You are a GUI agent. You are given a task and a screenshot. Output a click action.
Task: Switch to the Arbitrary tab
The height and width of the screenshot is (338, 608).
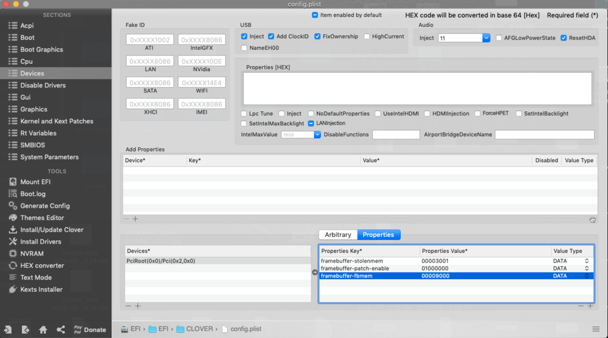coord(338,235)
